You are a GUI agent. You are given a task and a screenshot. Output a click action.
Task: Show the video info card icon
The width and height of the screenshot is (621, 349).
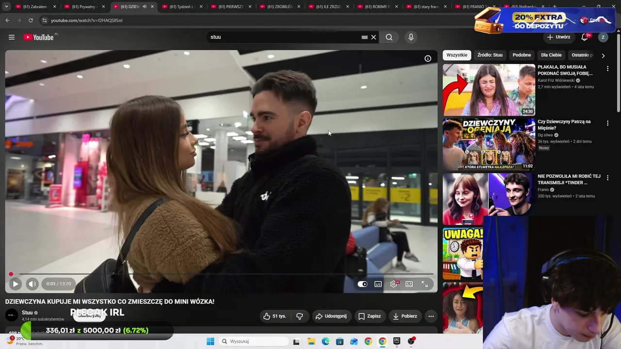click(428, 59)
